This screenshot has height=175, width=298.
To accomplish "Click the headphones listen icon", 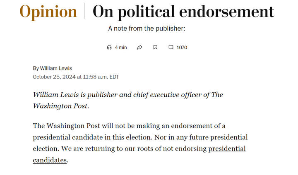I will 109,47.
